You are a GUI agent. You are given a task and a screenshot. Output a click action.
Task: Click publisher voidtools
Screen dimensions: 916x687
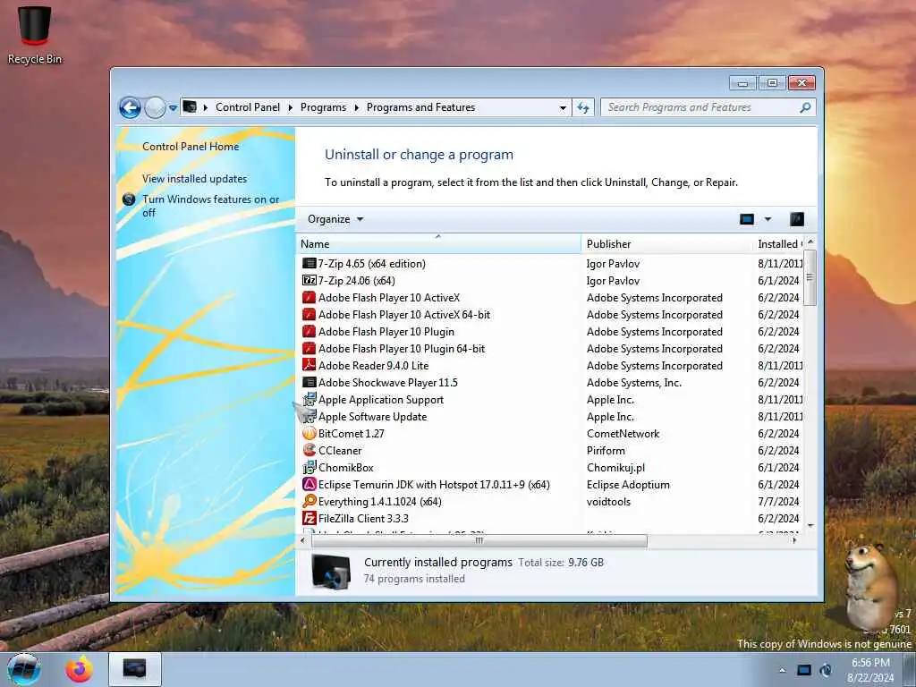coord(608,501)
